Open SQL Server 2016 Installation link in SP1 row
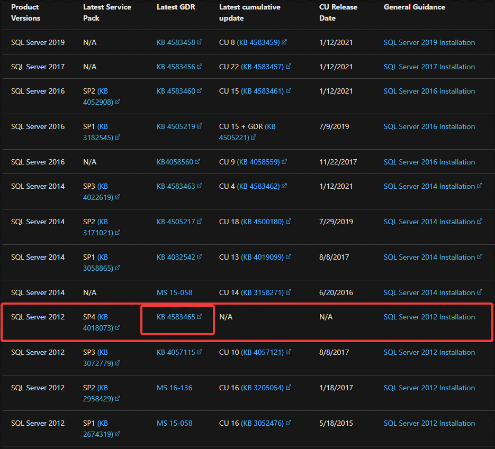 tap(429, 126)
